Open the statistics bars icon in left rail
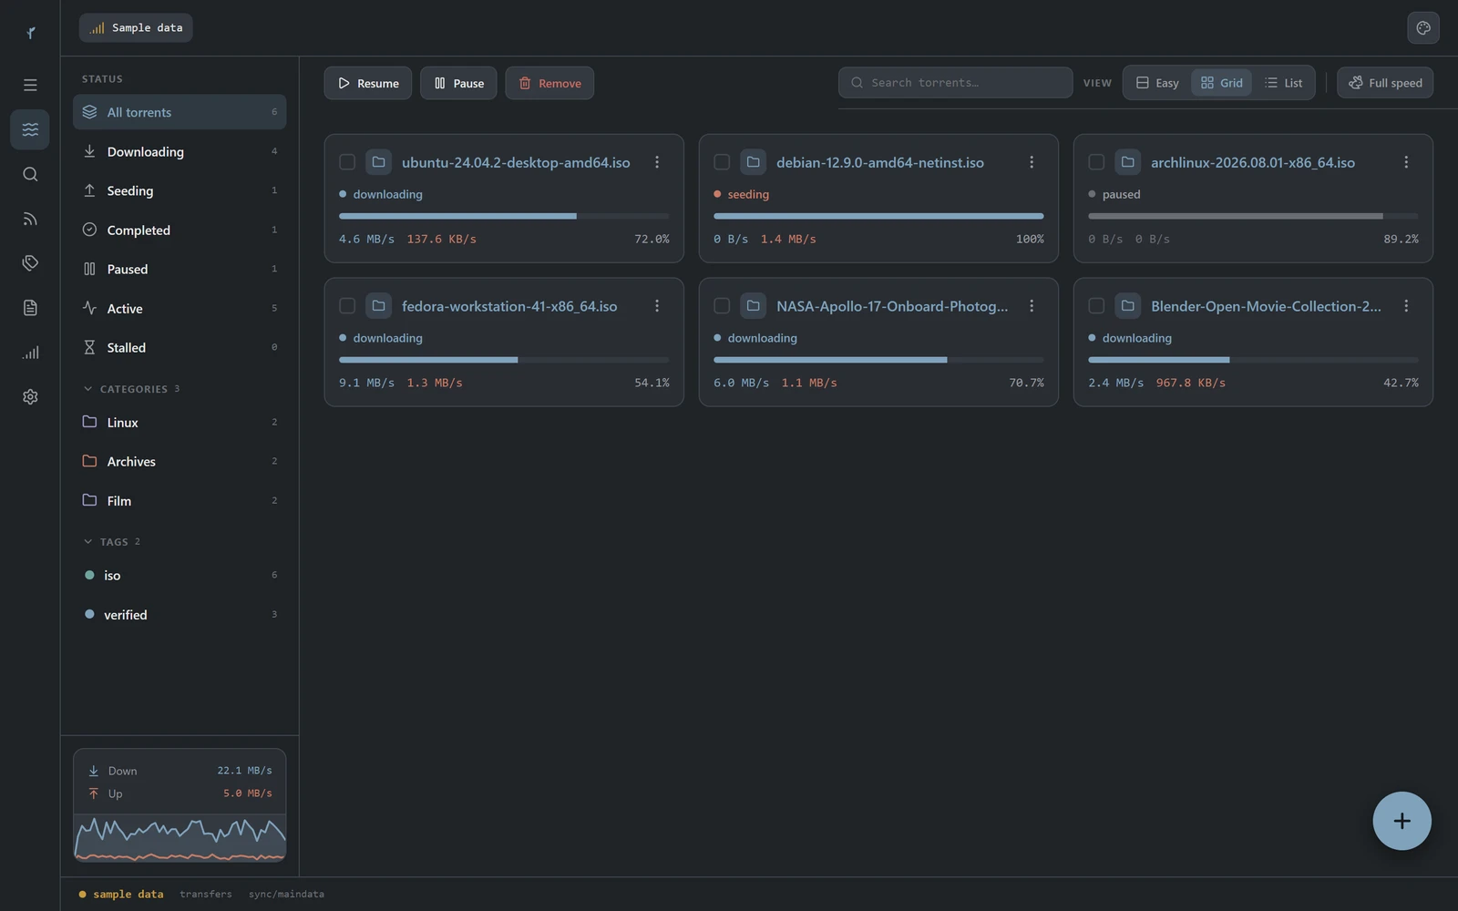The image size is (1458, 911). pyautogui.click(x=30, y=353)
